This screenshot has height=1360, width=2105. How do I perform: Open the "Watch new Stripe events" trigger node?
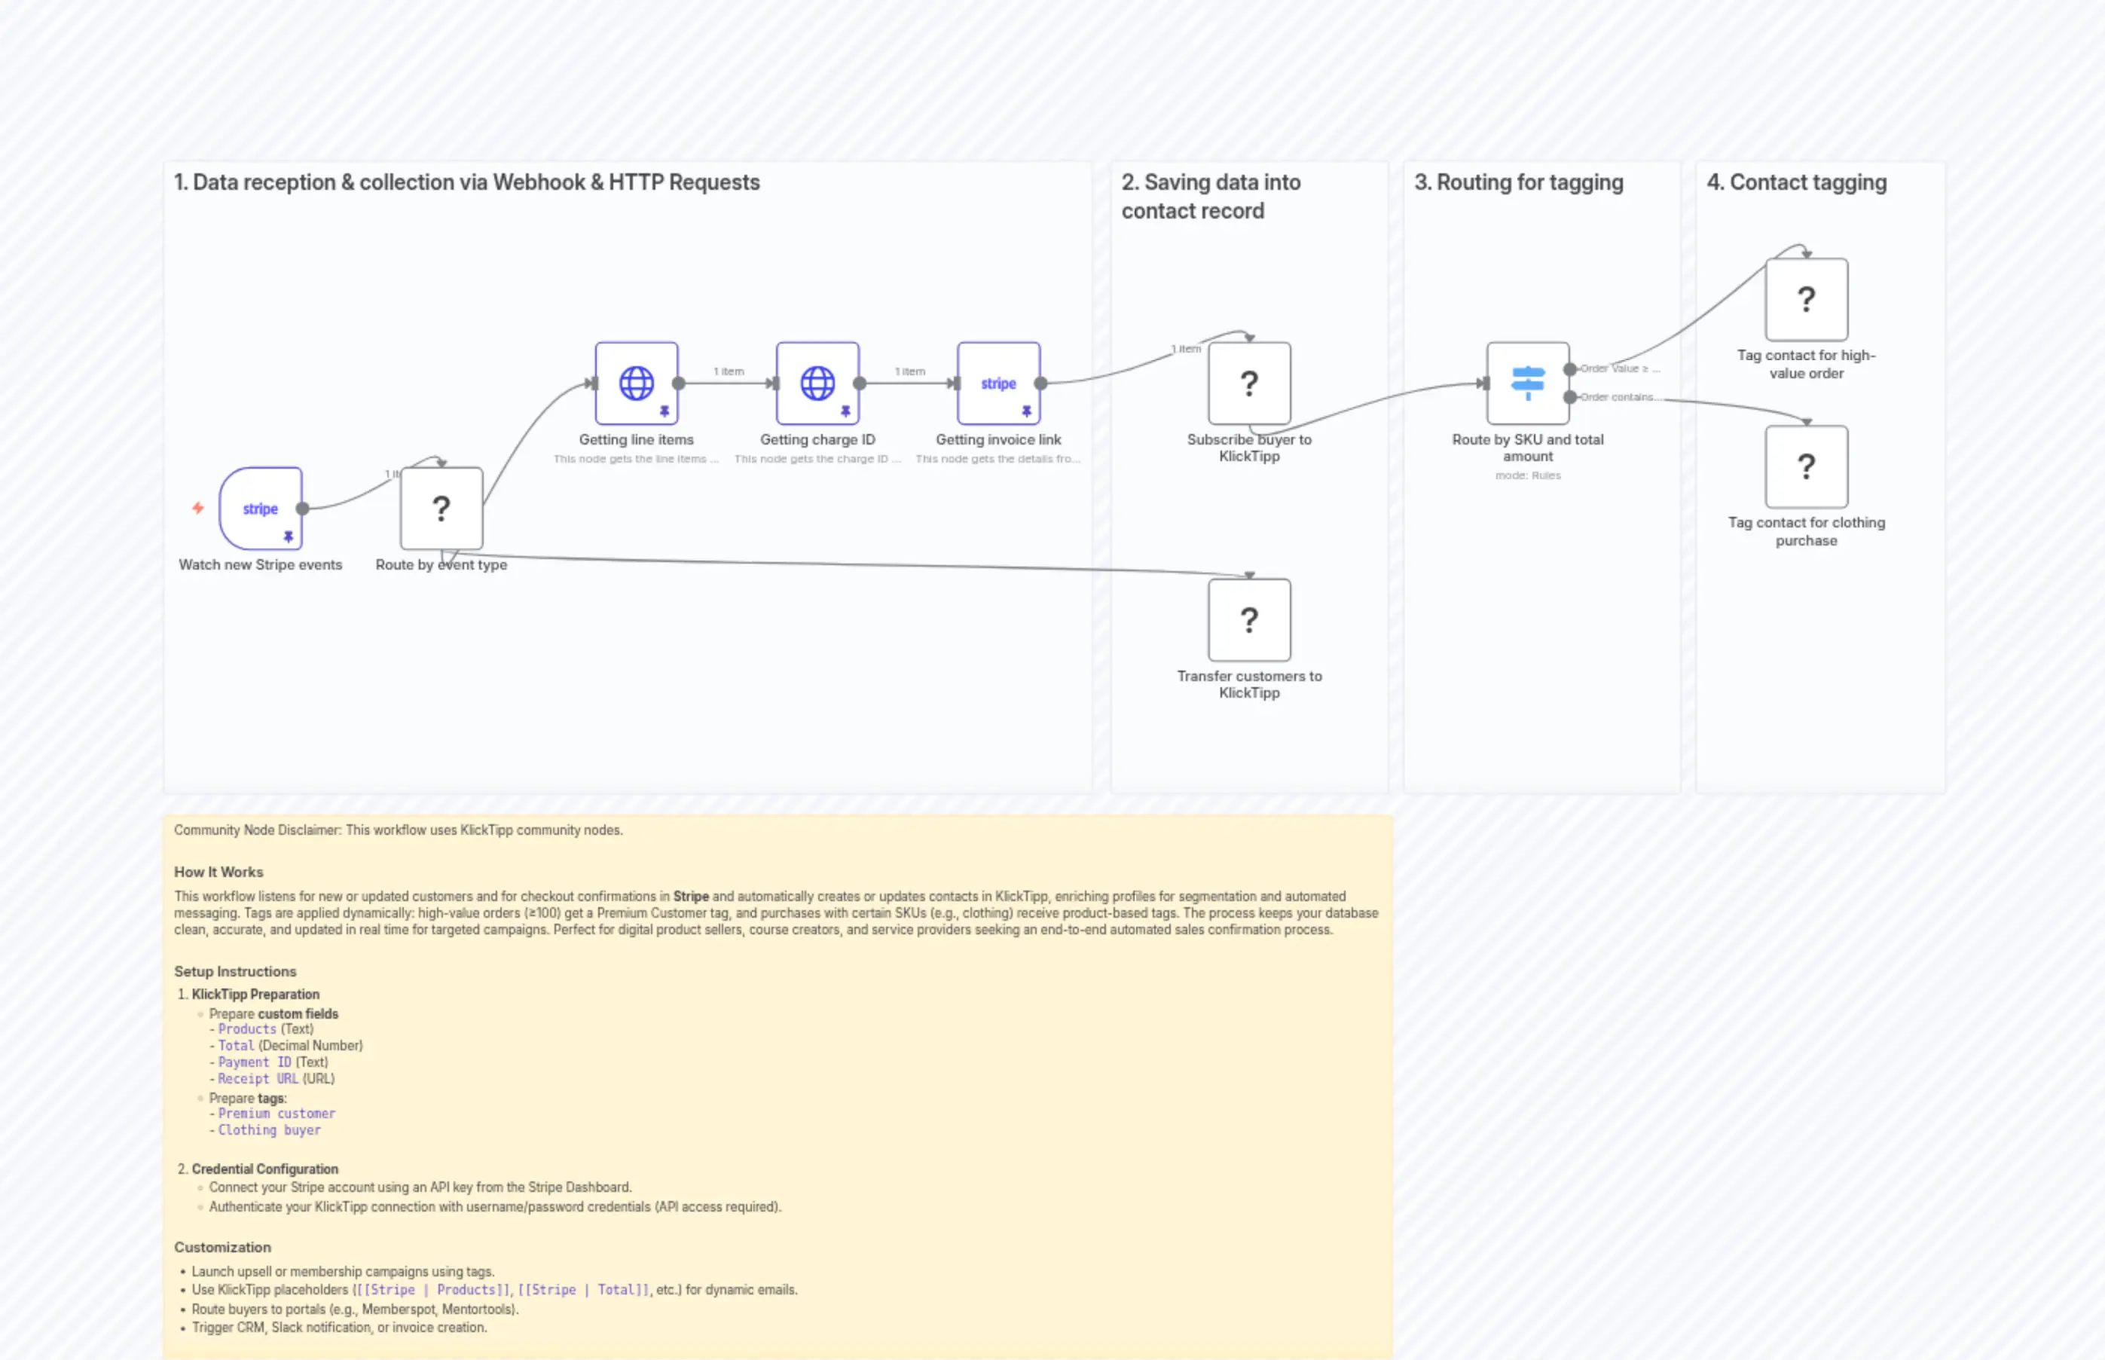(261, 509)
